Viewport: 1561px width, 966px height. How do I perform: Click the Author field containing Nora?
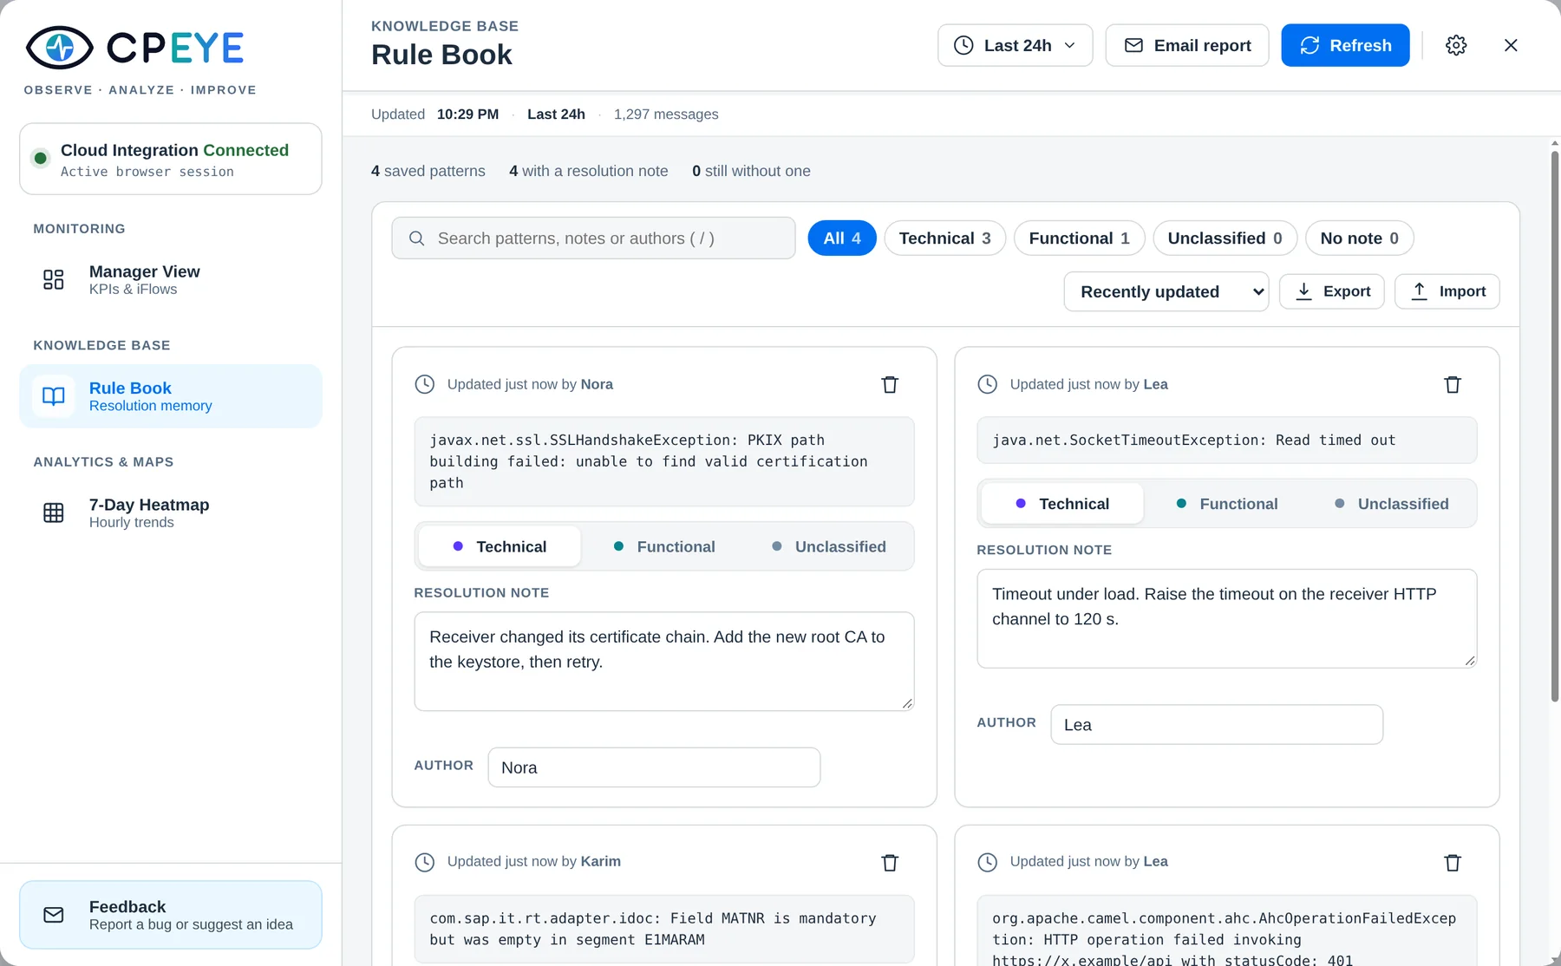(654, 767)
